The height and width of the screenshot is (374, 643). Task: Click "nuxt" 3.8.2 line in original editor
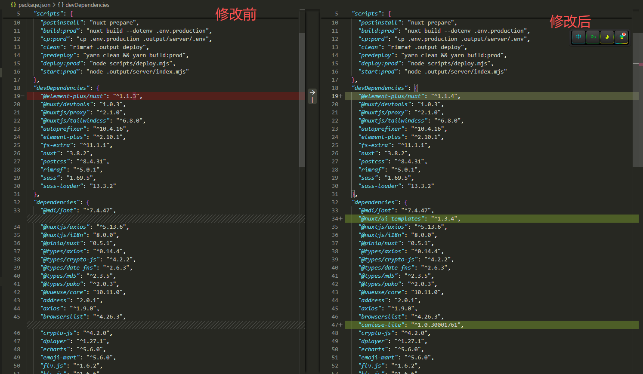(66, 153)
